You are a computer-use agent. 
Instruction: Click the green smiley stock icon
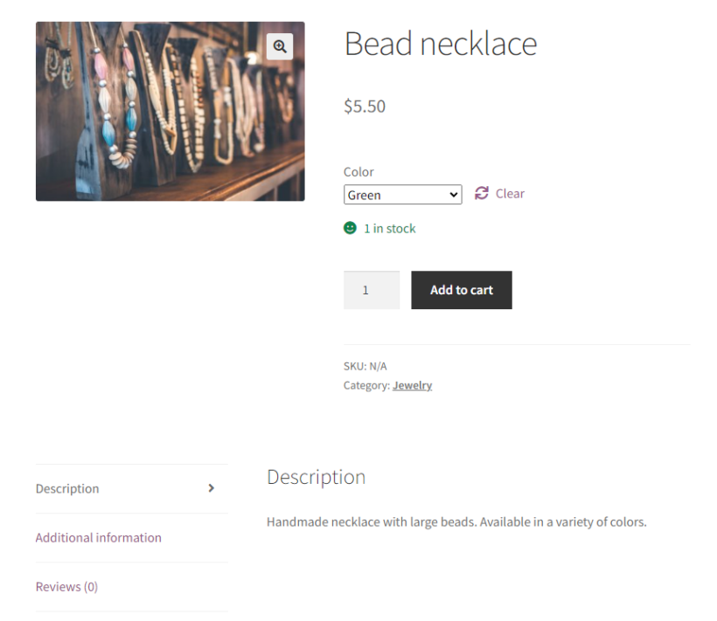(350, 228)
